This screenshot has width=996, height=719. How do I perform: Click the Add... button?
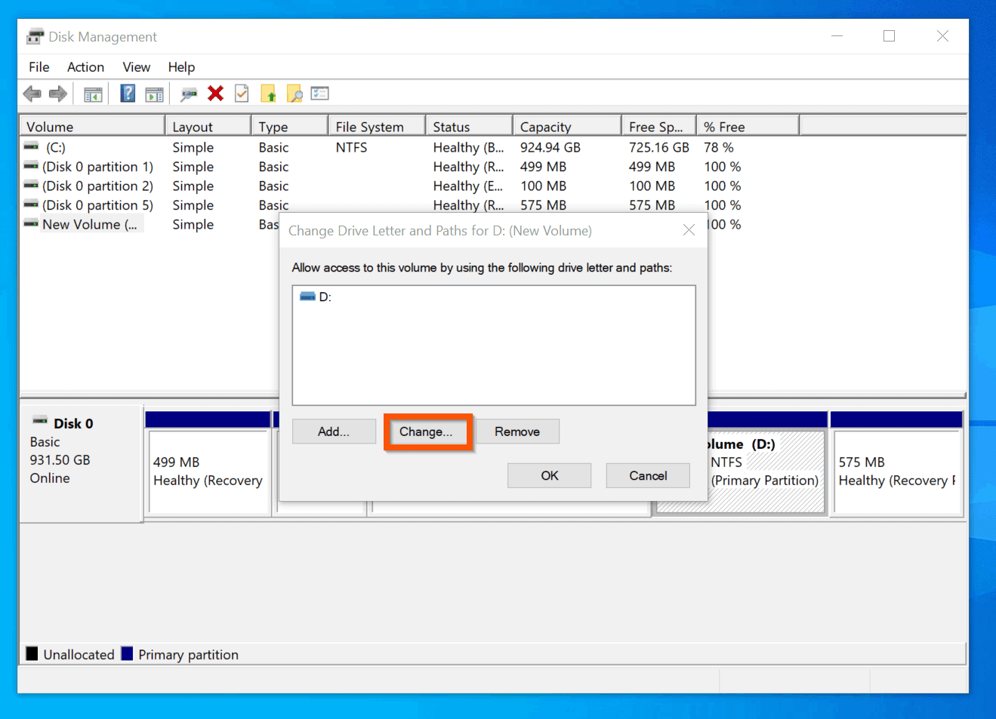(334, 432)
